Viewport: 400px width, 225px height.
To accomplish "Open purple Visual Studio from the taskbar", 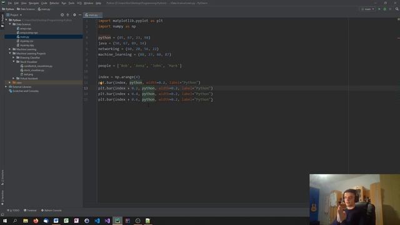I will coord(107,221).
